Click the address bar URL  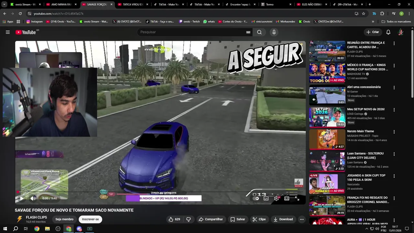click(x=59, y=14)
